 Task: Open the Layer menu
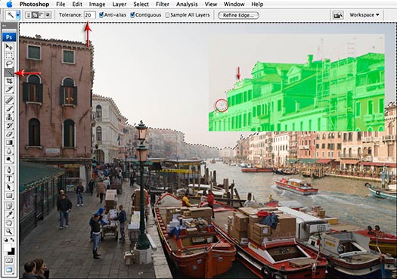tap(119, 4)
